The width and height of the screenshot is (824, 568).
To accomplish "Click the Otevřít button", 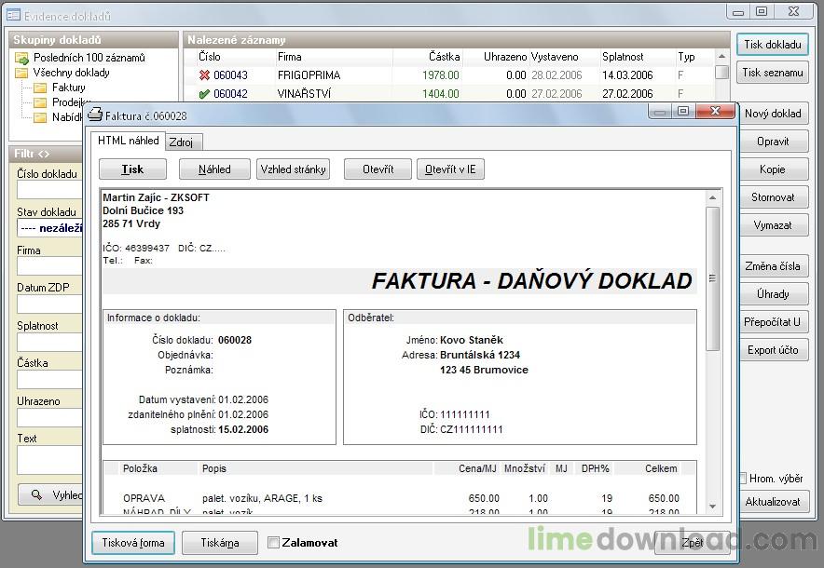I will tap(378, 169).
